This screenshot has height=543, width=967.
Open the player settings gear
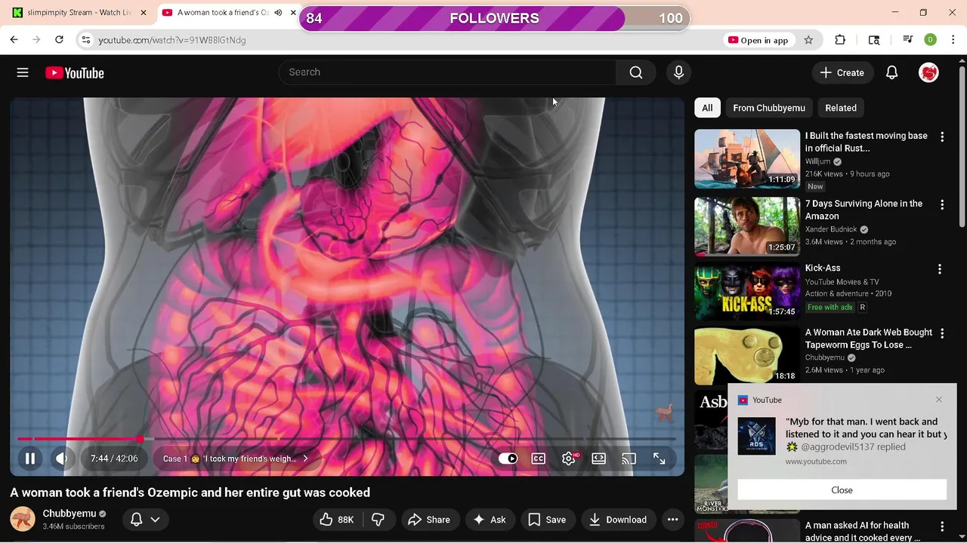[x=569, y=459]
